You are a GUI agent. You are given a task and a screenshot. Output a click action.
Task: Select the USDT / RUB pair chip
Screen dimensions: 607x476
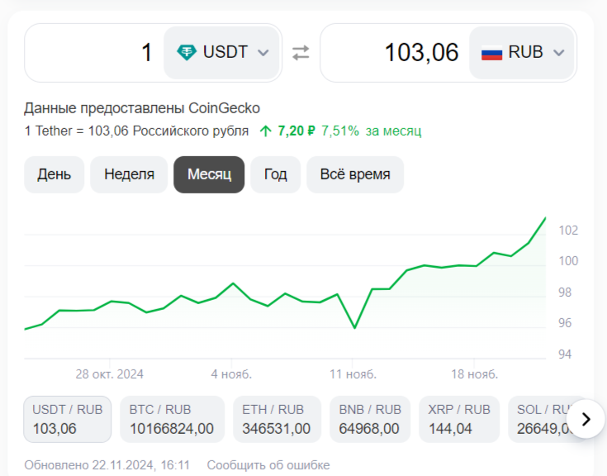click(68, 419)
